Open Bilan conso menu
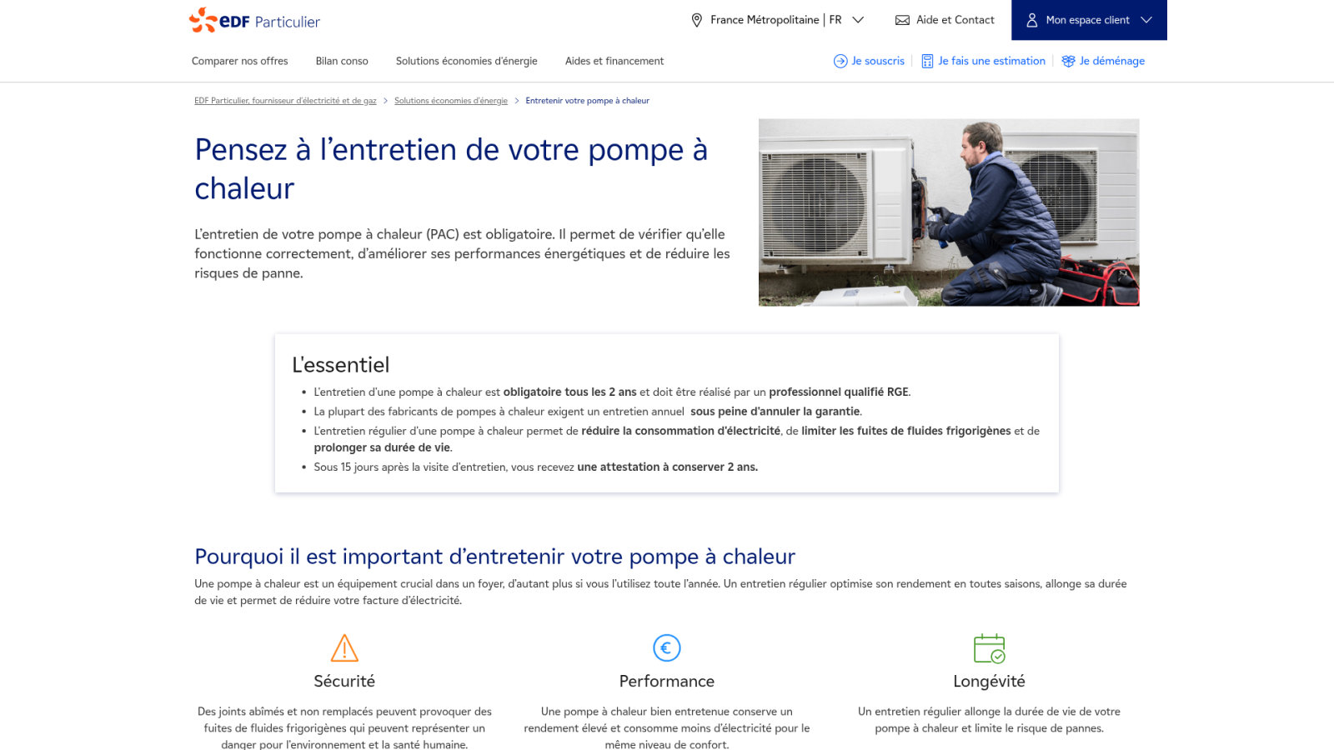The image size is (1334, 750). pos(342,61)
